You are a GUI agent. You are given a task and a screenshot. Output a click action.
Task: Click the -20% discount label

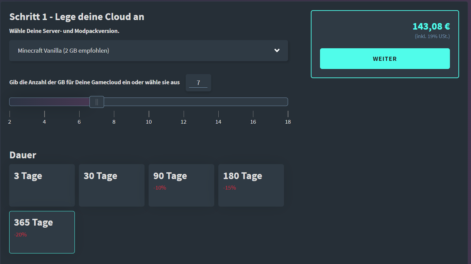click(20, 234)
